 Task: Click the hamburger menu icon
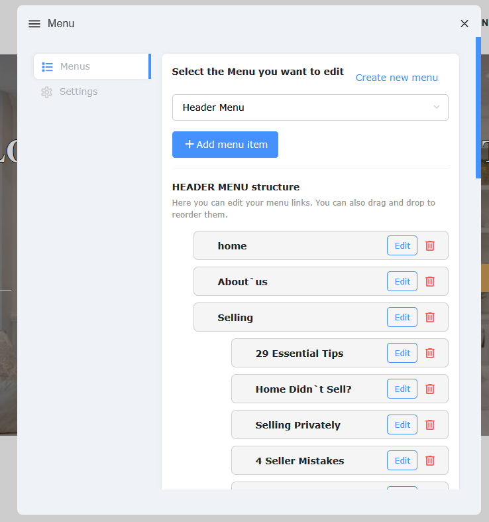tap(34, 24)
